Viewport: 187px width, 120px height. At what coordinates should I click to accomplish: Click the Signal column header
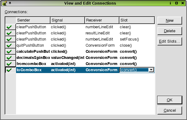67,20
